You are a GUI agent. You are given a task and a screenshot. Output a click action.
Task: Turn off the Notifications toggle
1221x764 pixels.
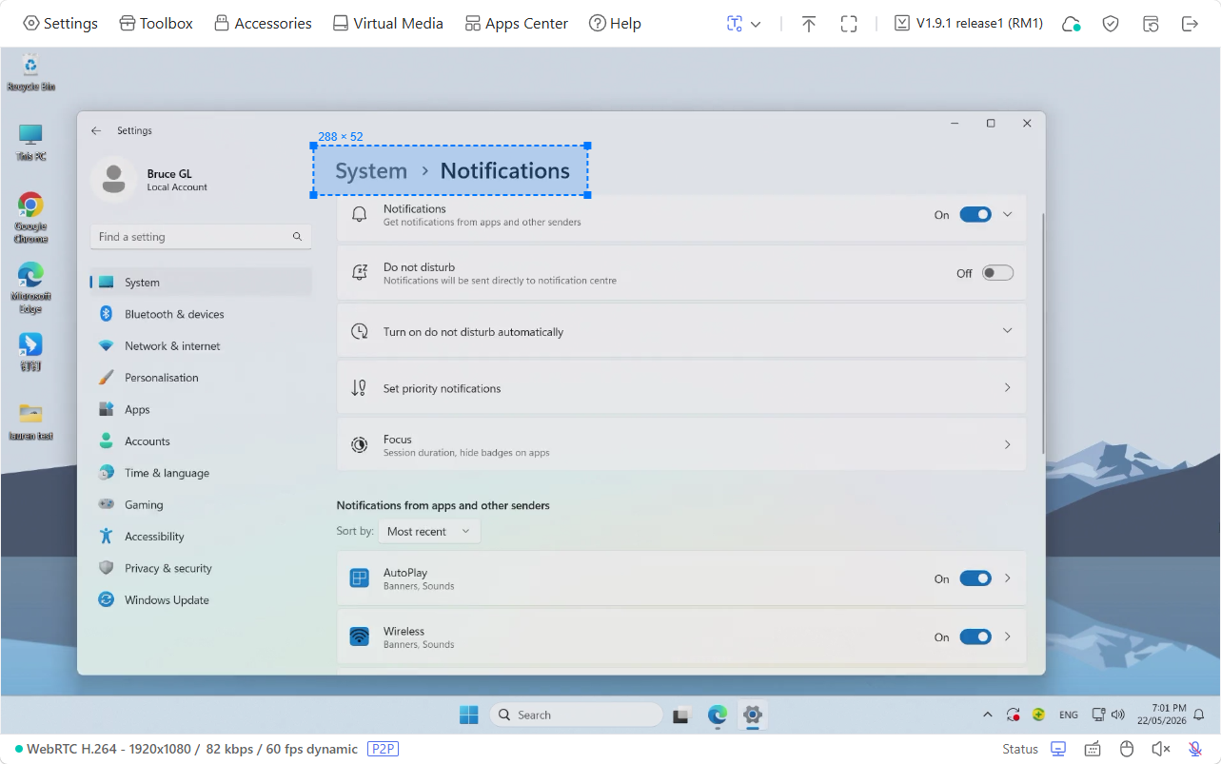pos(975,214)
